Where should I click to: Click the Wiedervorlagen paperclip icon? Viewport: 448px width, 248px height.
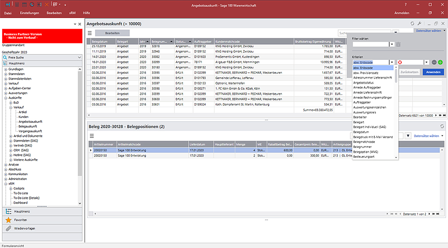click(9, 228)
